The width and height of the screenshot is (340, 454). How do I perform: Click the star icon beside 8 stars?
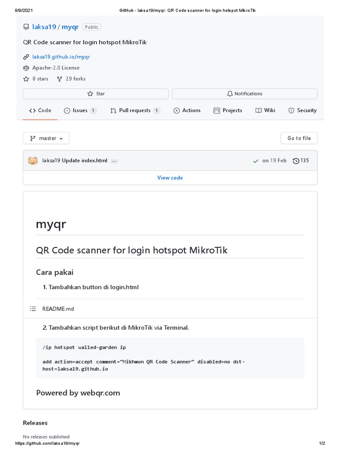coord(26,79)
